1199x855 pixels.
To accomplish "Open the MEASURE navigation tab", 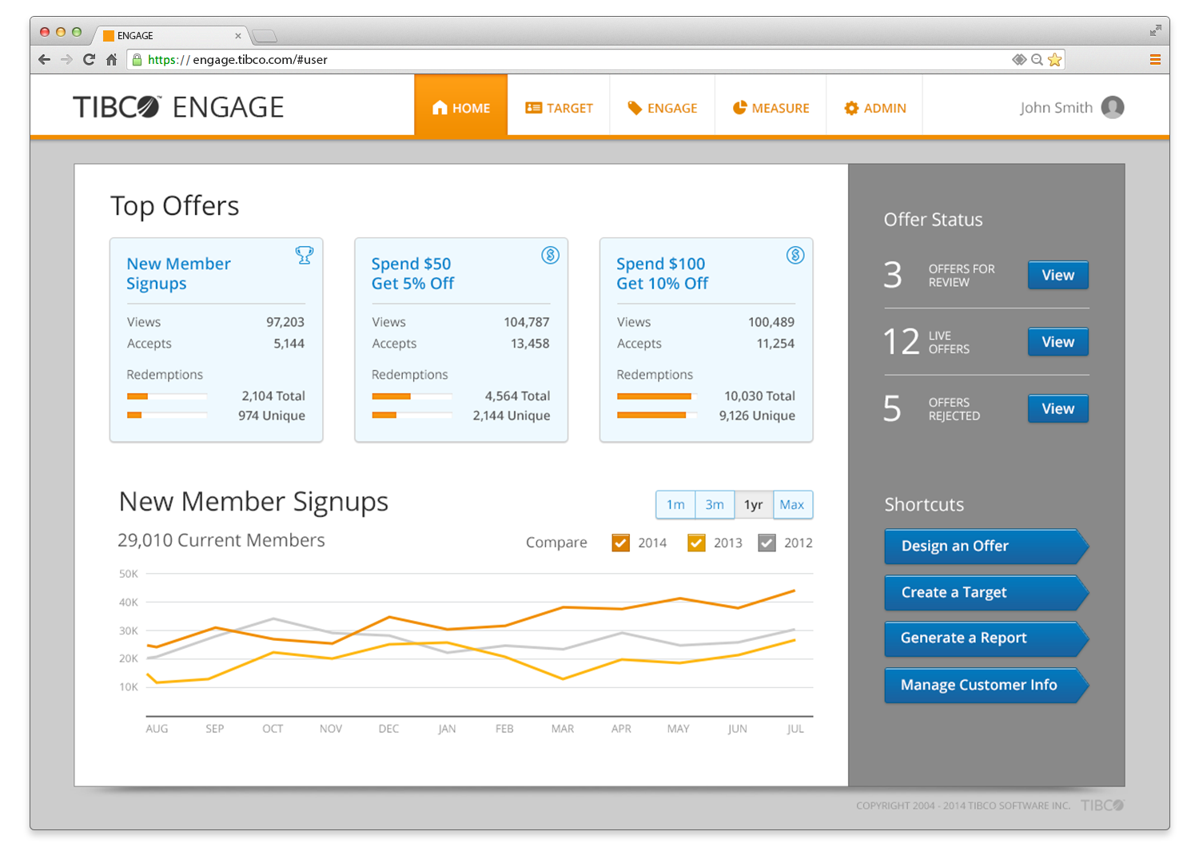I will click(x=771, y=106).
